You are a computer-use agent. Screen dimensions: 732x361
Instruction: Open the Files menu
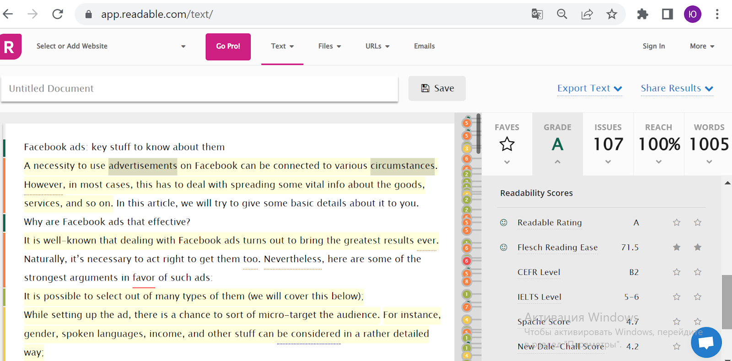(330, 46)
